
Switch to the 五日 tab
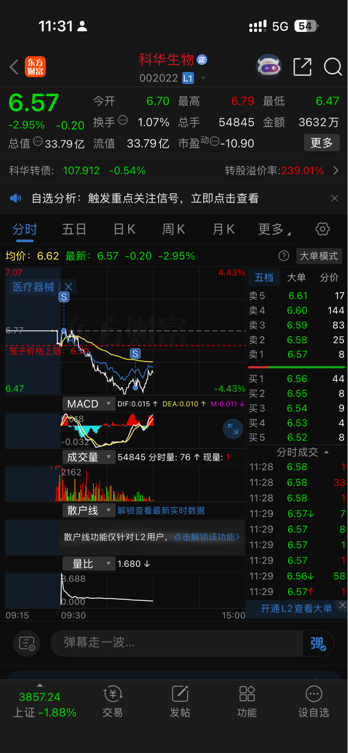74,229
